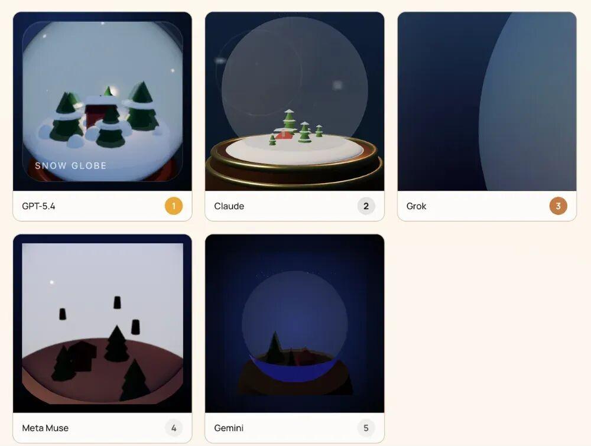Click the GPT-5.4 model label
This screenshot has height=446, width=591.
[x=38, y=206]
